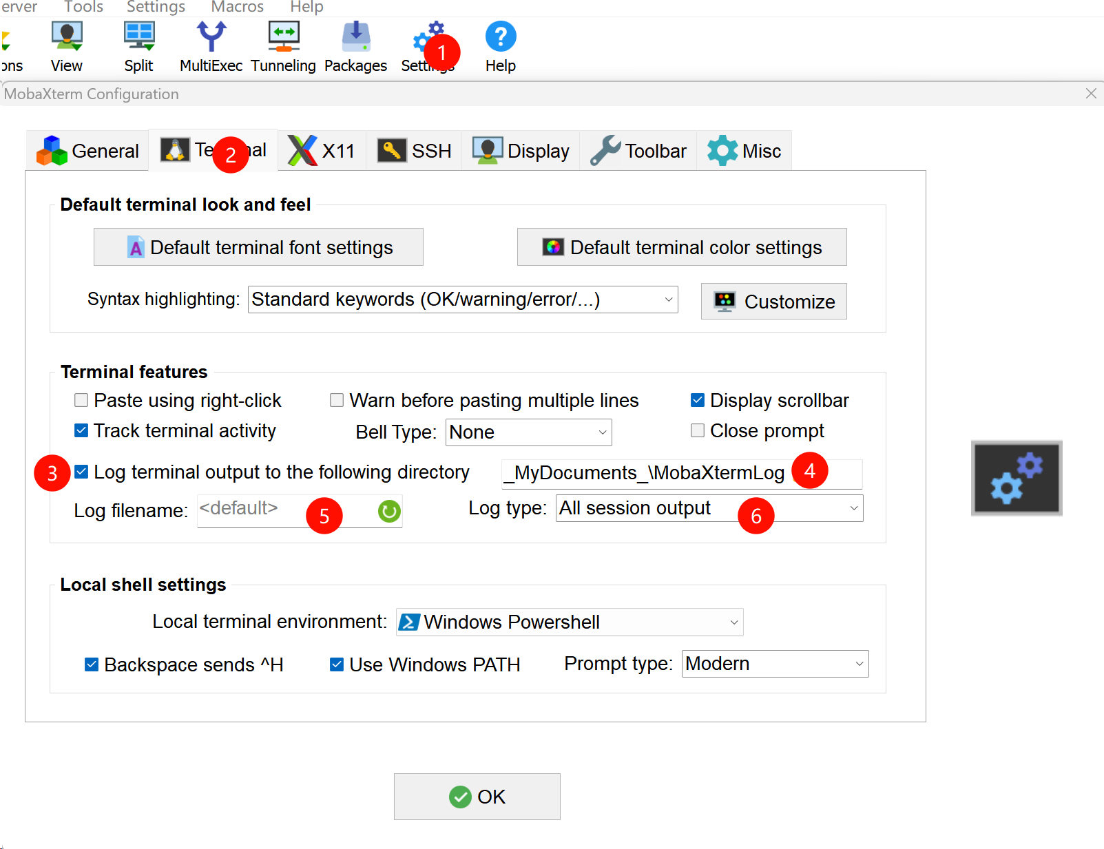Open the SSH configuration tab

point(414,151)
